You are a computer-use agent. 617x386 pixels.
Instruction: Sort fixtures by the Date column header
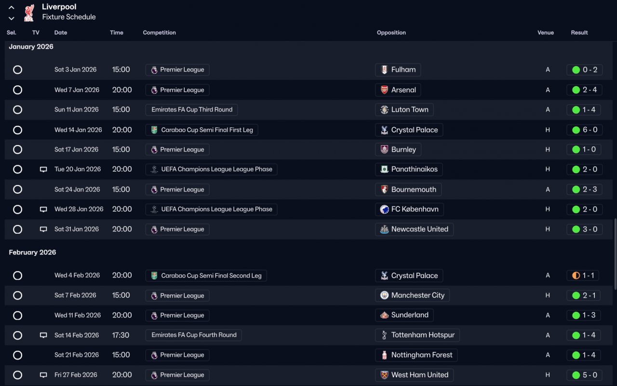(61, 33)
